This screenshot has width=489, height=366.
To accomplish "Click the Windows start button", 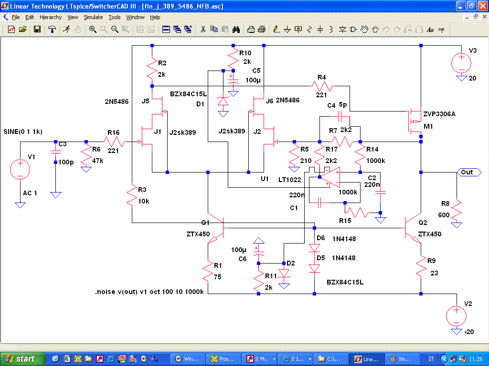I will pos(23,359).
